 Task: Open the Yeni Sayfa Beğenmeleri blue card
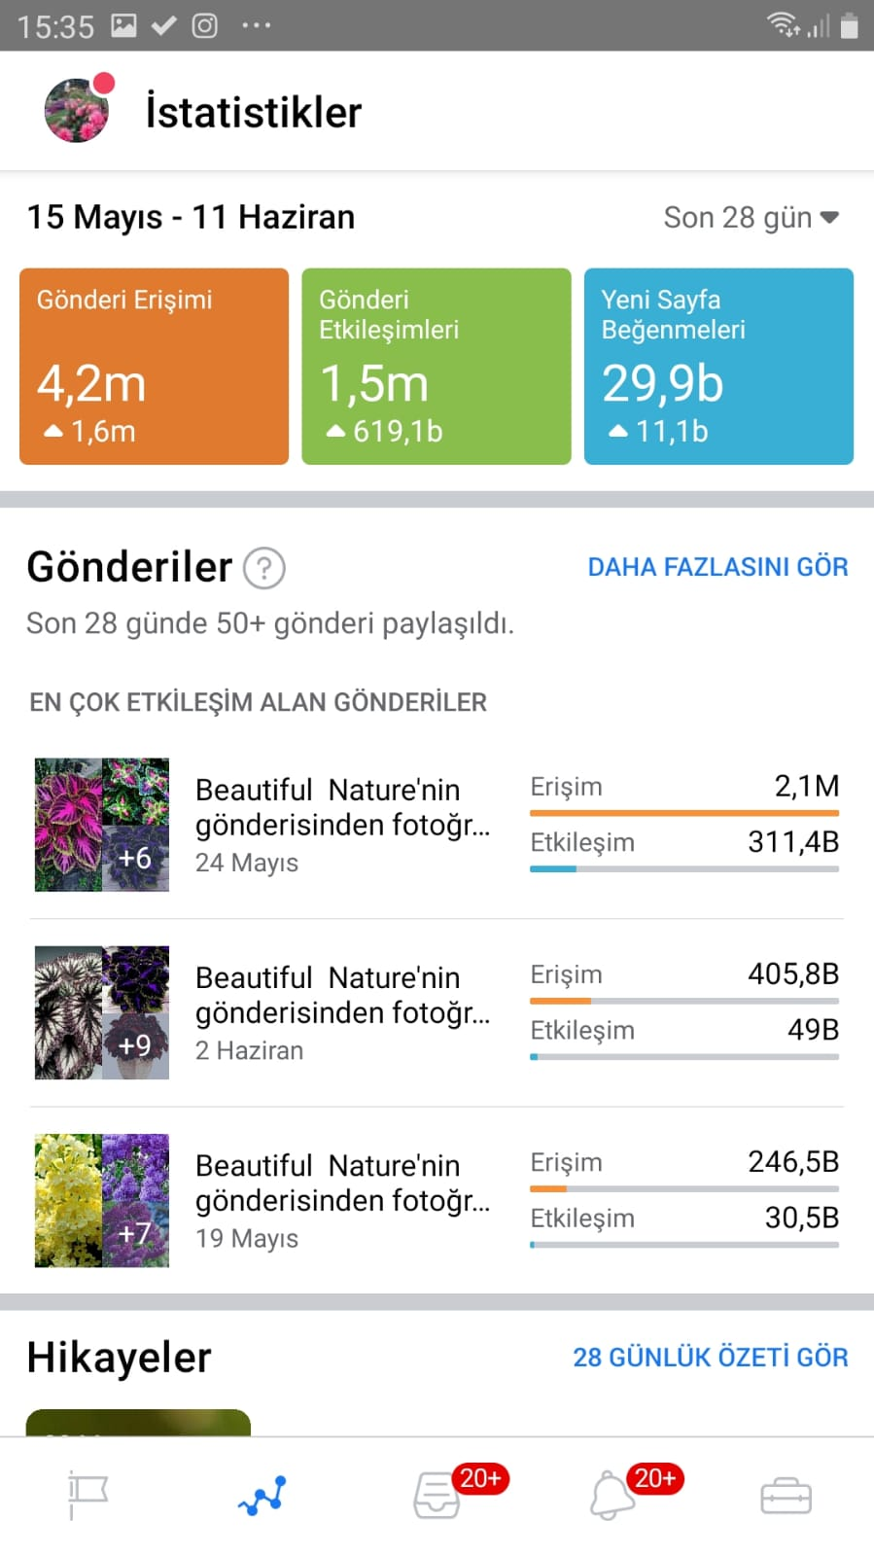718,367
